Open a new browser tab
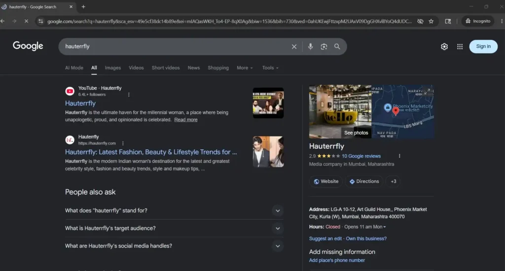The width and height of the screenshot is (505, 271). click(83, 6)
